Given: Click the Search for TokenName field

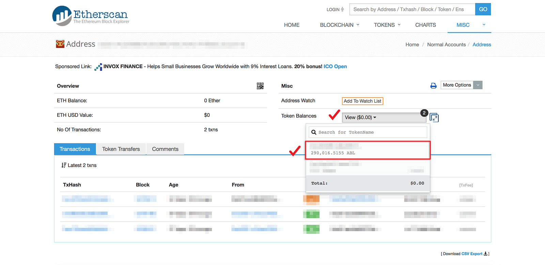Looking at the screenshot, I should (x=368, y=132).
